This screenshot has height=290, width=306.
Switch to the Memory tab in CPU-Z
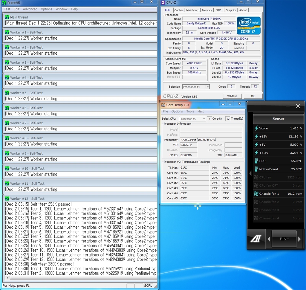point(207,10)
